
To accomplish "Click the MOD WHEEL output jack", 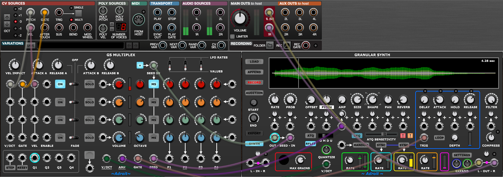I will (x=87, y=28).
